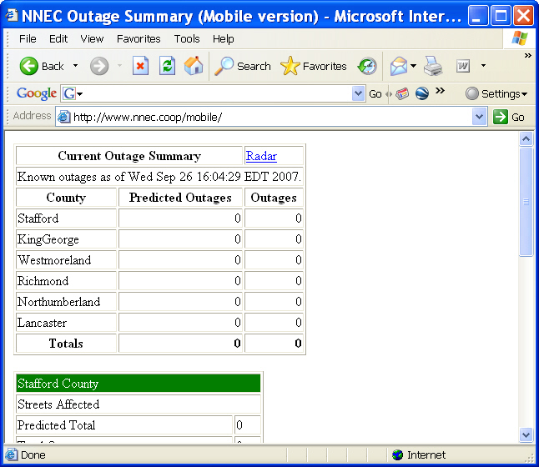Open the Favorites star panel

click(x=314, y=66)
